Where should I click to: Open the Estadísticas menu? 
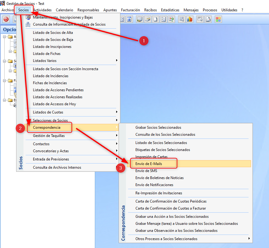(170, 10)
